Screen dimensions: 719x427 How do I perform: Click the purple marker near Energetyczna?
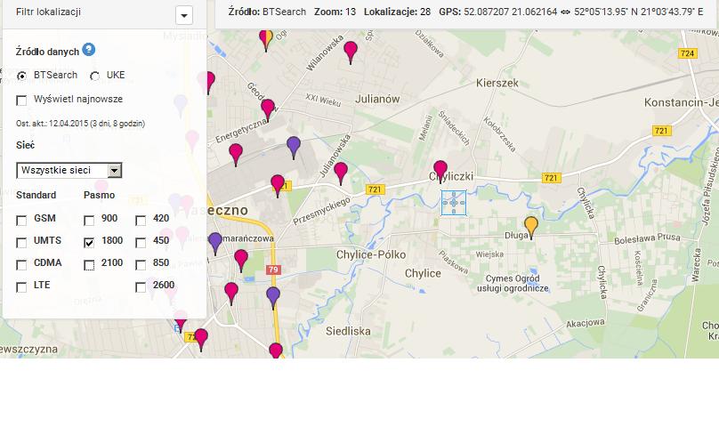(294, 146)
